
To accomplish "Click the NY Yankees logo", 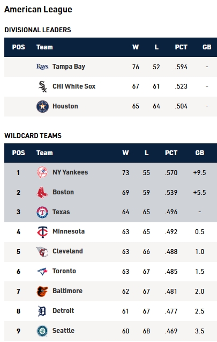I will 42,172.
